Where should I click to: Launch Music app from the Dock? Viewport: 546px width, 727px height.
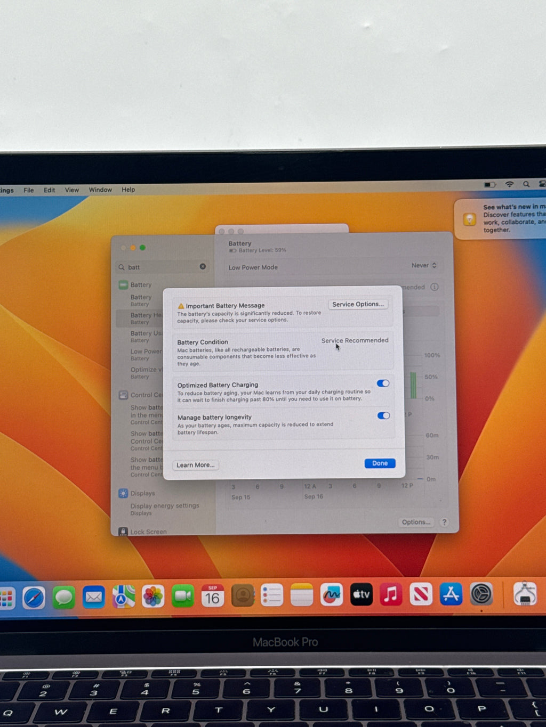(391, 594)
